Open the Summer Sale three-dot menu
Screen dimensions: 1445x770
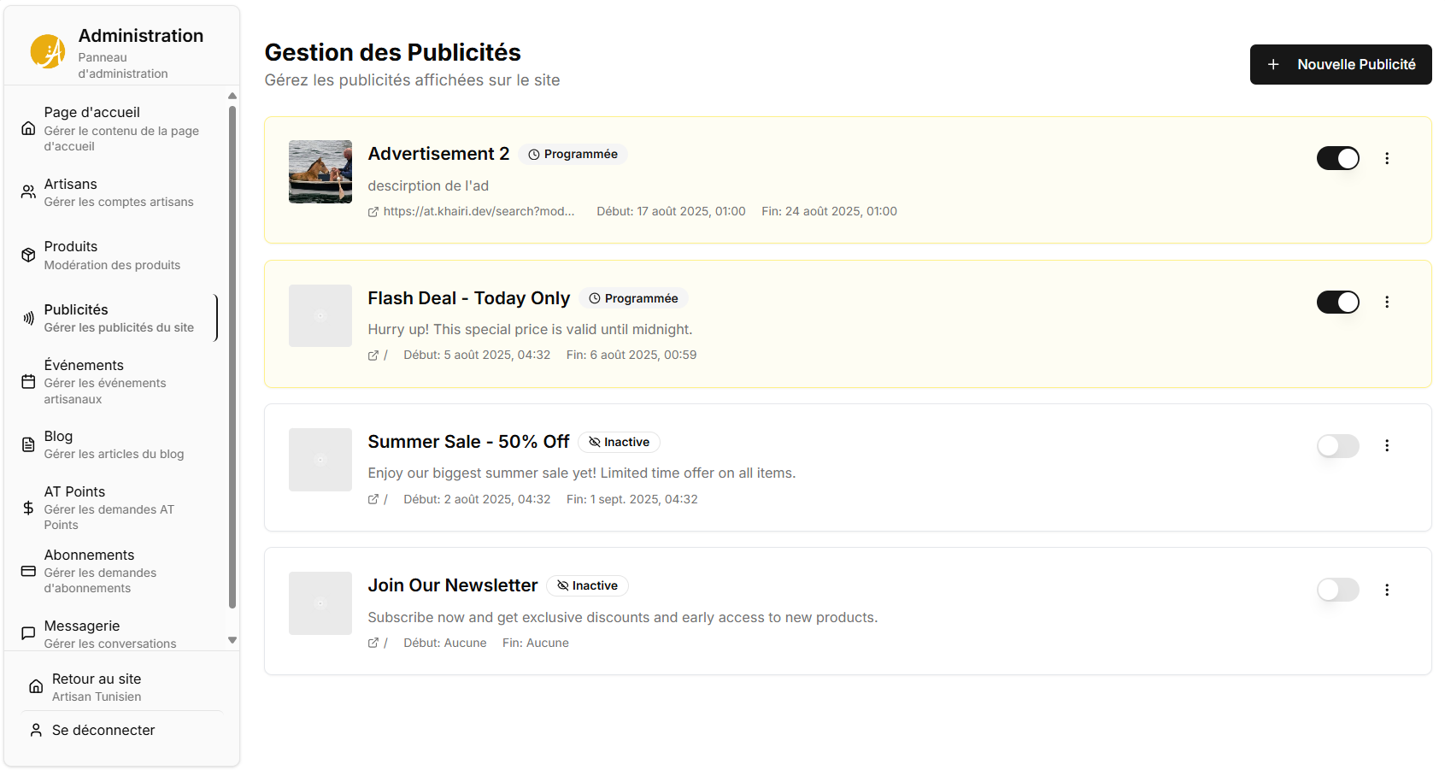(x=1387, y=445)
